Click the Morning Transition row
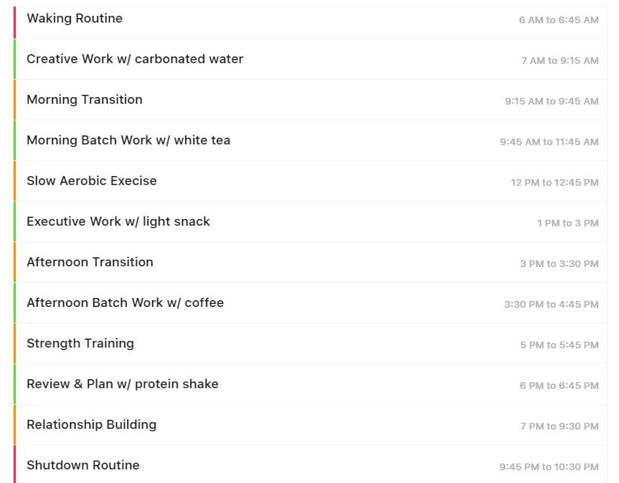The width and height of the screenshot is (619, 483). pyautogui.click(x=311, y=100)
